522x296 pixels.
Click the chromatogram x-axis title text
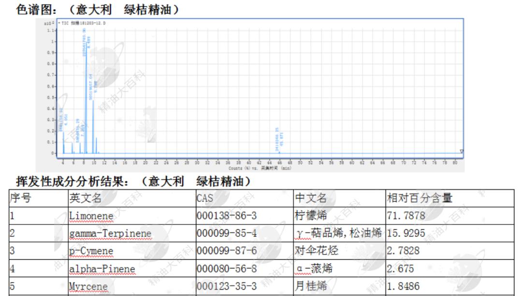coord(260,168)
